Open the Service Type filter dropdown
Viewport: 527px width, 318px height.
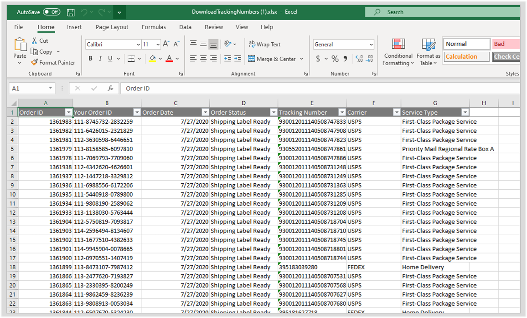pos(465,112)
